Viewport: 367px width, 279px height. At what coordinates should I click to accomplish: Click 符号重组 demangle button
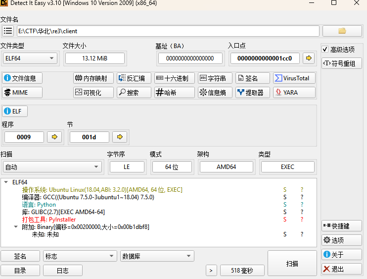pyautogui.click(x=341, y=63)
